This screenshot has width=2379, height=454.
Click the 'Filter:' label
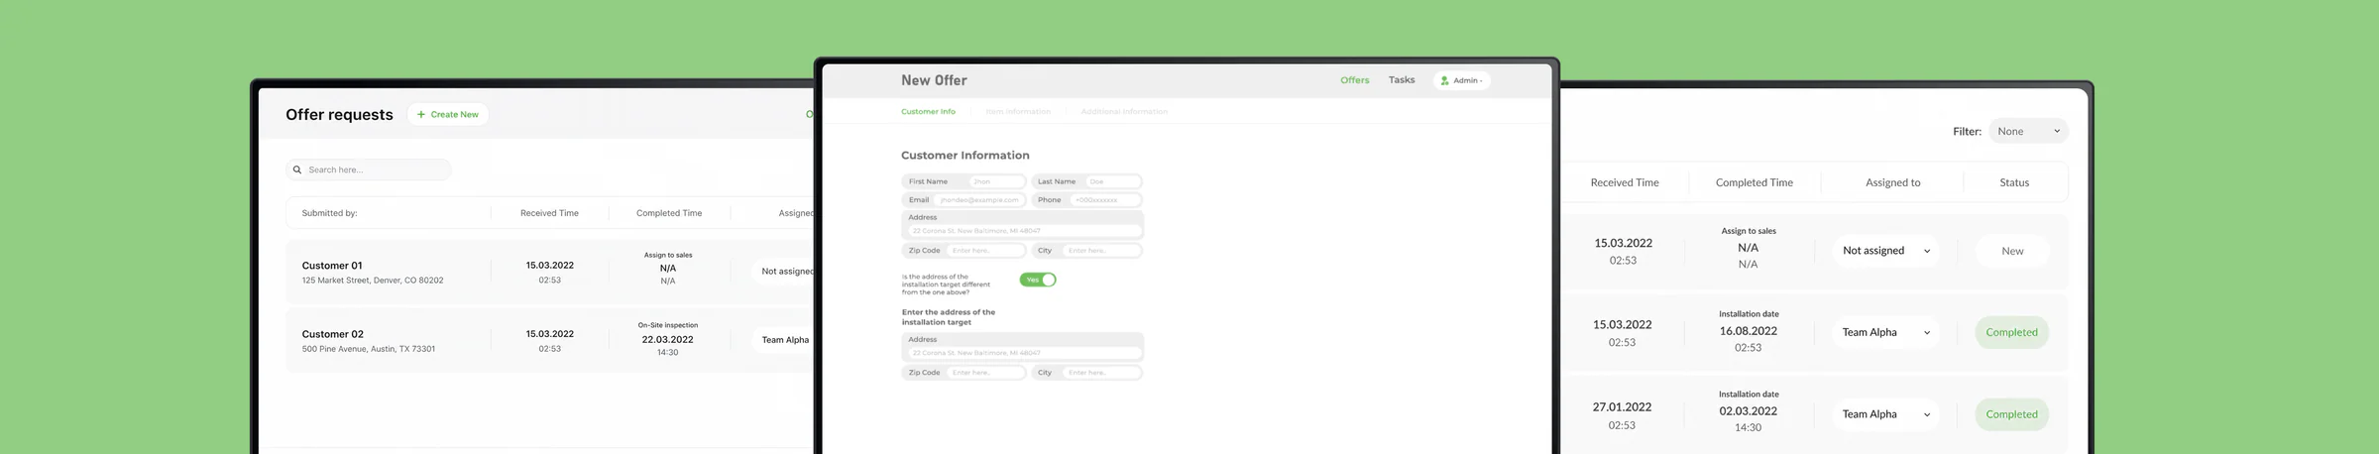1967,131
